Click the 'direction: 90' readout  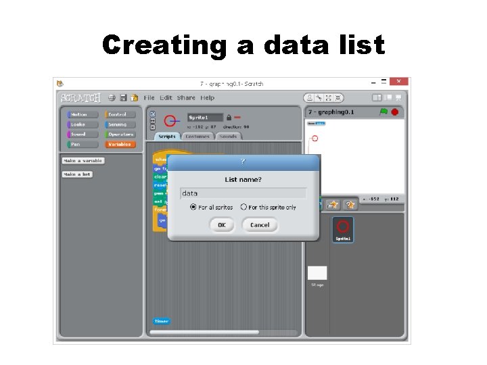coord(236,127)
